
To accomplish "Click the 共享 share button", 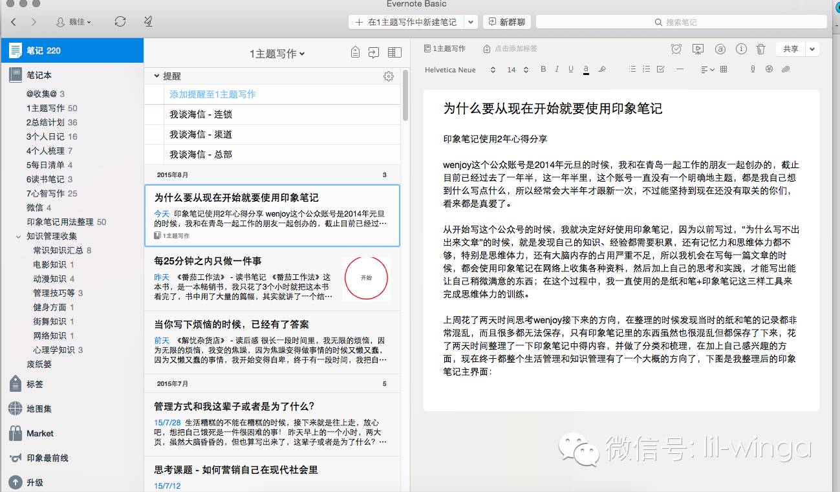I will coord(791,48).
